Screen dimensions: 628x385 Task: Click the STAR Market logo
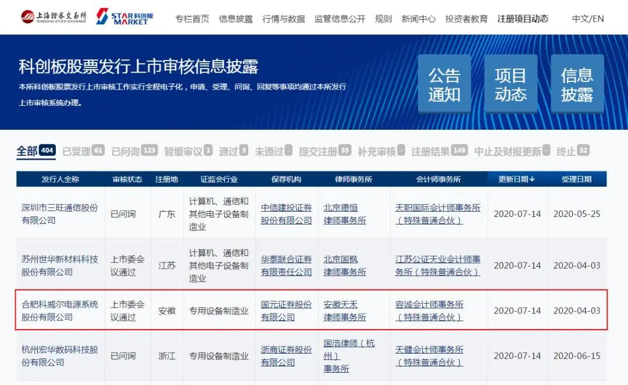click(124, 17)
